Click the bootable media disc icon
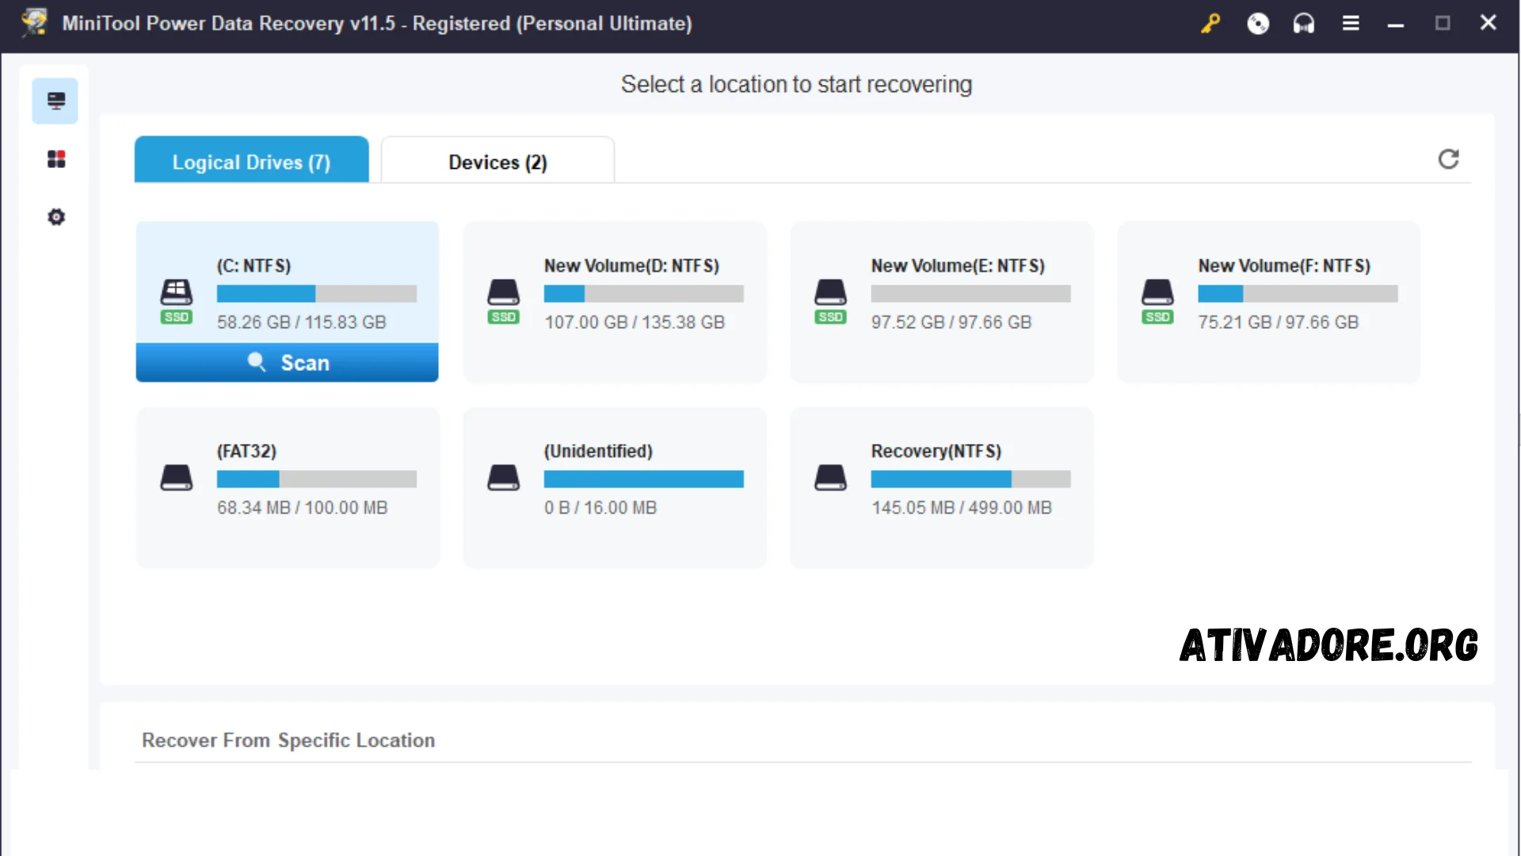Screen dimensions: 1521x856 (x=1258, y=24)
